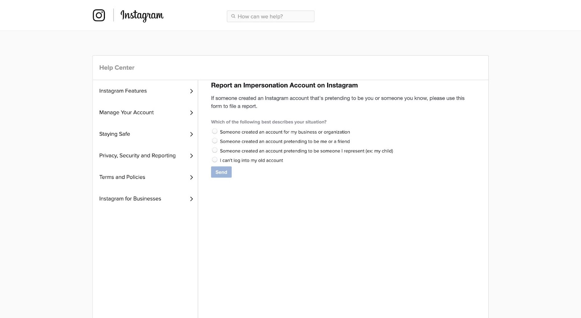This screenshot has width=581, height=318.
Task: Click the Send button
Action: click(x=221, y=172)
